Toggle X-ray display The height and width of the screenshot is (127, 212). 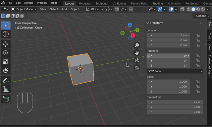[182, 9]
